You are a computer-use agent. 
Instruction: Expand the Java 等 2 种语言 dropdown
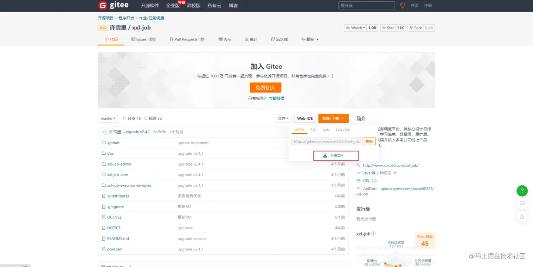(395, 173)
